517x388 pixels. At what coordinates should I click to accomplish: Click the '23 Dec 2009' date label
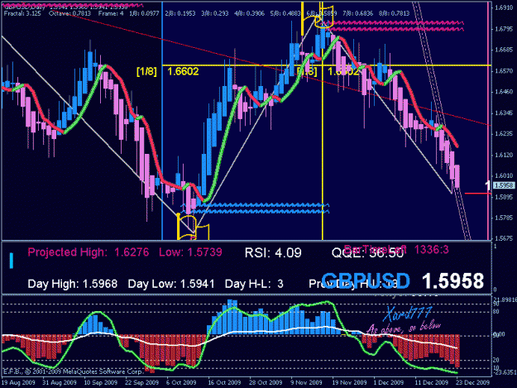pos(472,382)
